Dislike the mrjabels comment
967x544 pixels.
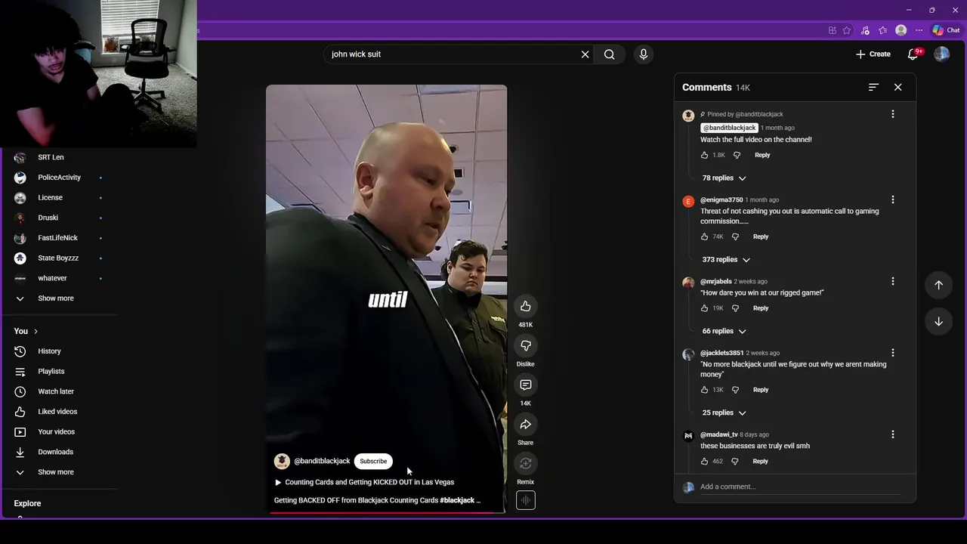735,308
